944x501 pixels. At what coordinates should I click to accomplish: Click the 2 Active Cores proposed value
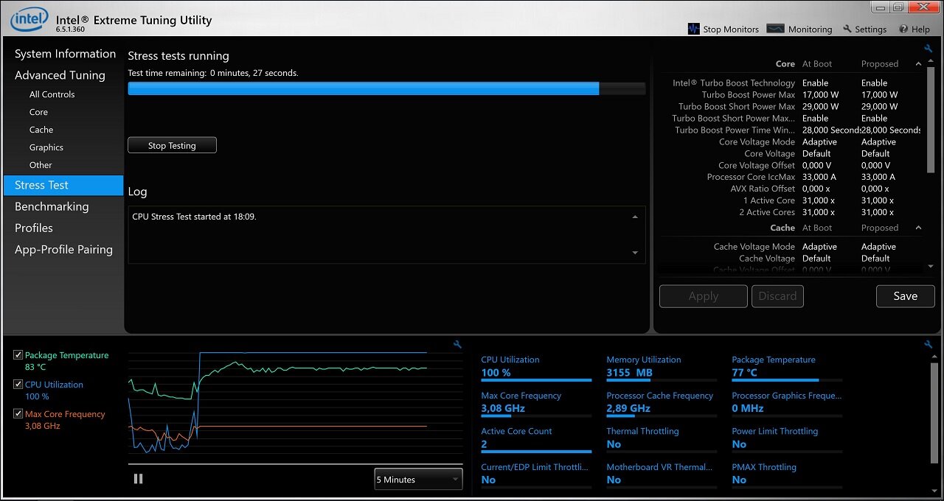878,213
